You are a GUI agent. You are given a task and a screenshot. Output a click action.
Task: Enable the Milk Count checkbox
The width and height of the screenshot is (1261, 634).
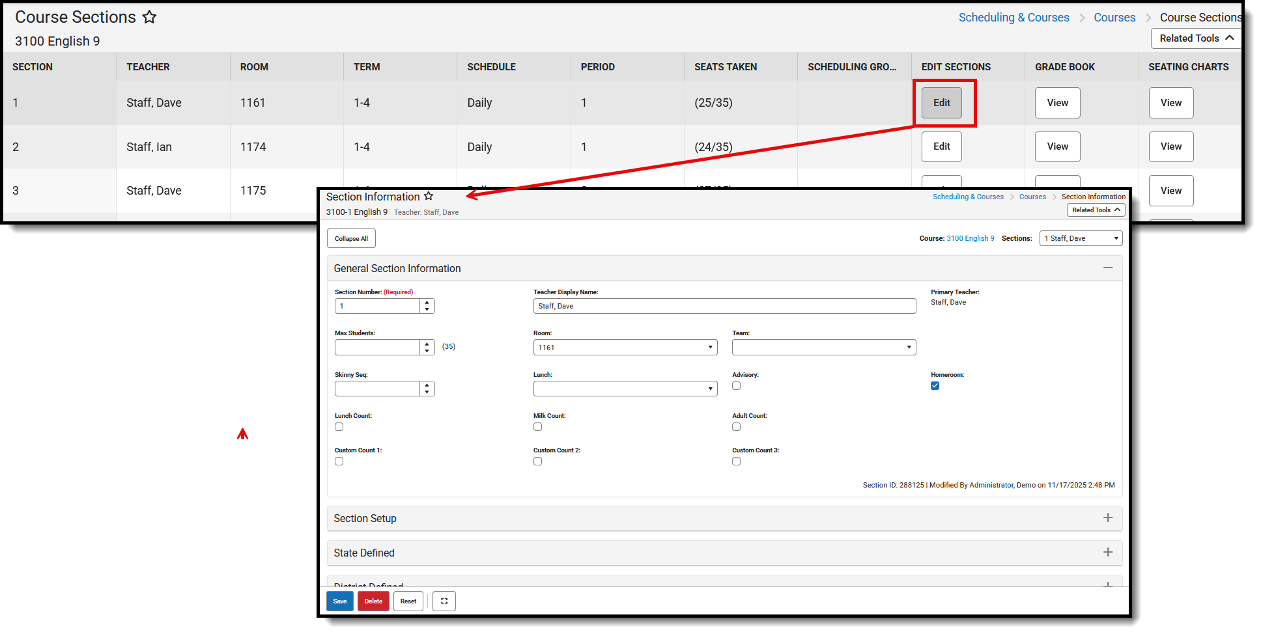coord(537,426)
